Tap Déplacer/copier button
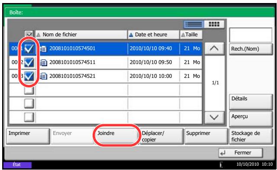277x170 pixels. 161,136
